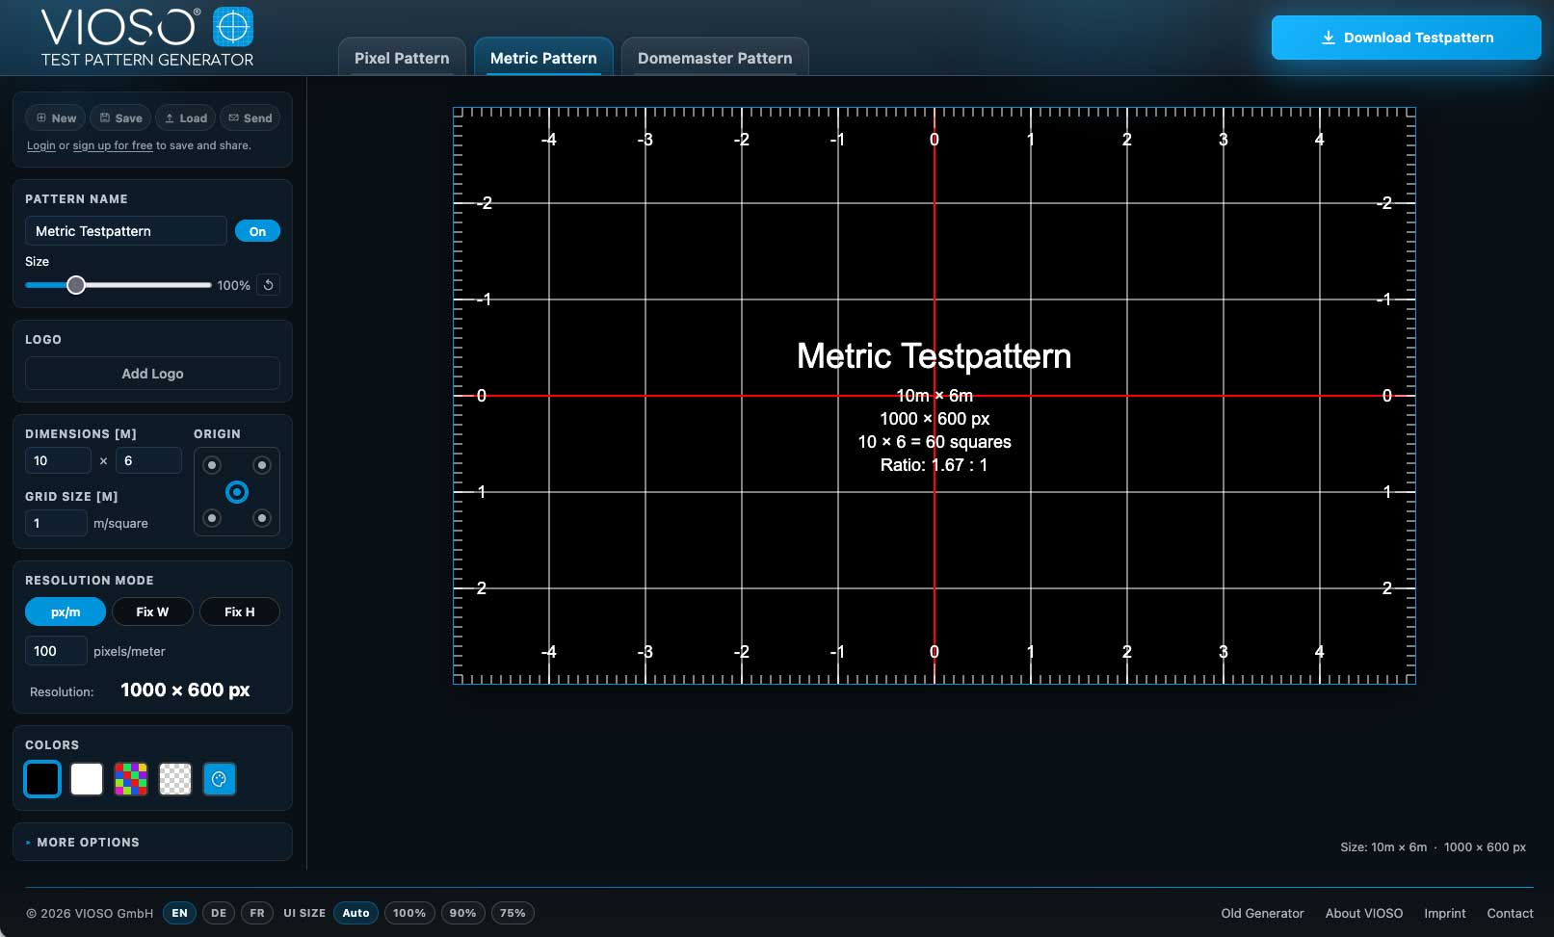This screenshot has width=1554, height=937.
Task: Open the Old Generator link
Action: click(1262, 913)
